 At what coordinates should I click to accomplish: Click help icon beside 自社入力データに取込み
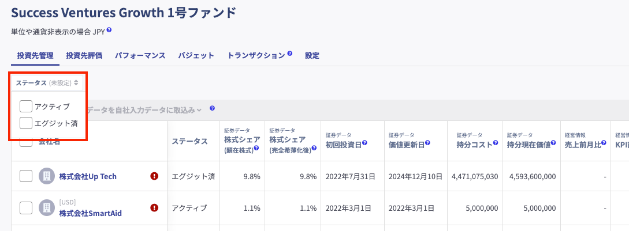coord(213,108)
